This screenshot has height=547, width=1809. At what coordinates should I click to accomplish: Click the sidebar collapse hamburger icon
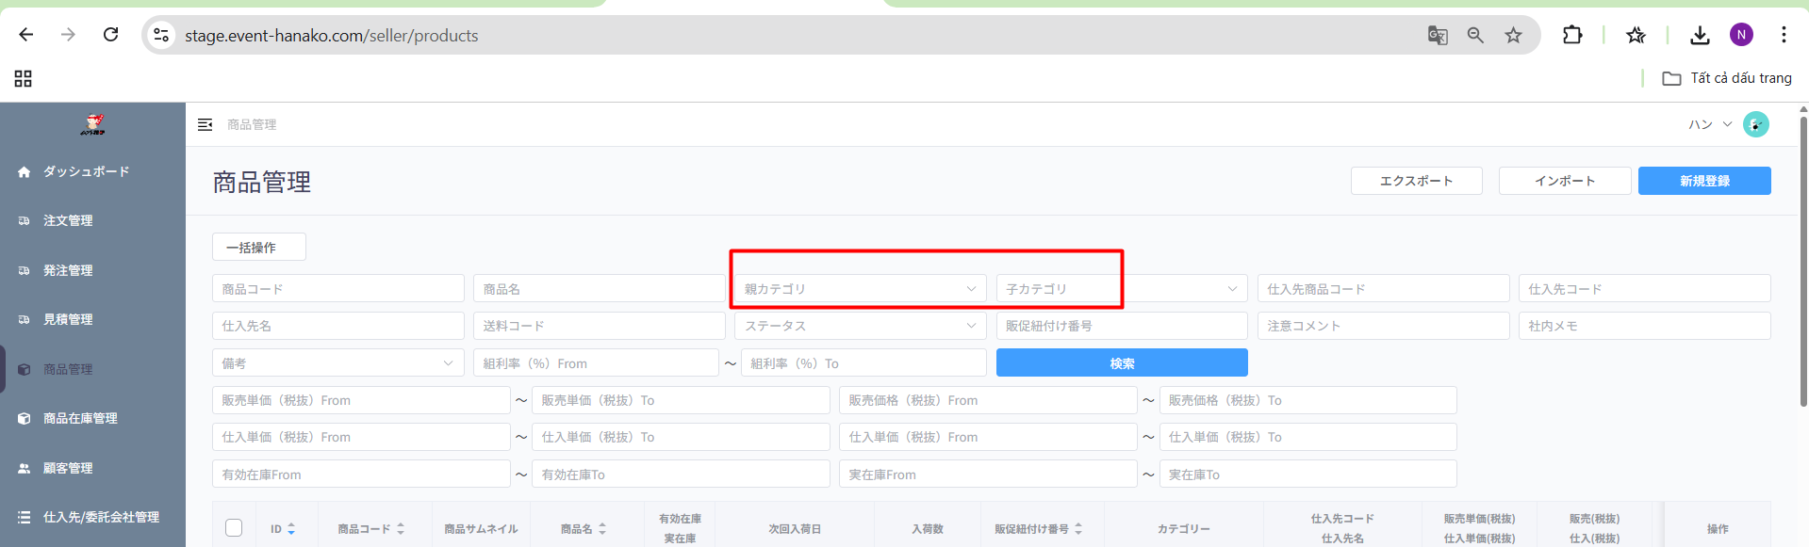pyautogui.click(x=205, y=124)
